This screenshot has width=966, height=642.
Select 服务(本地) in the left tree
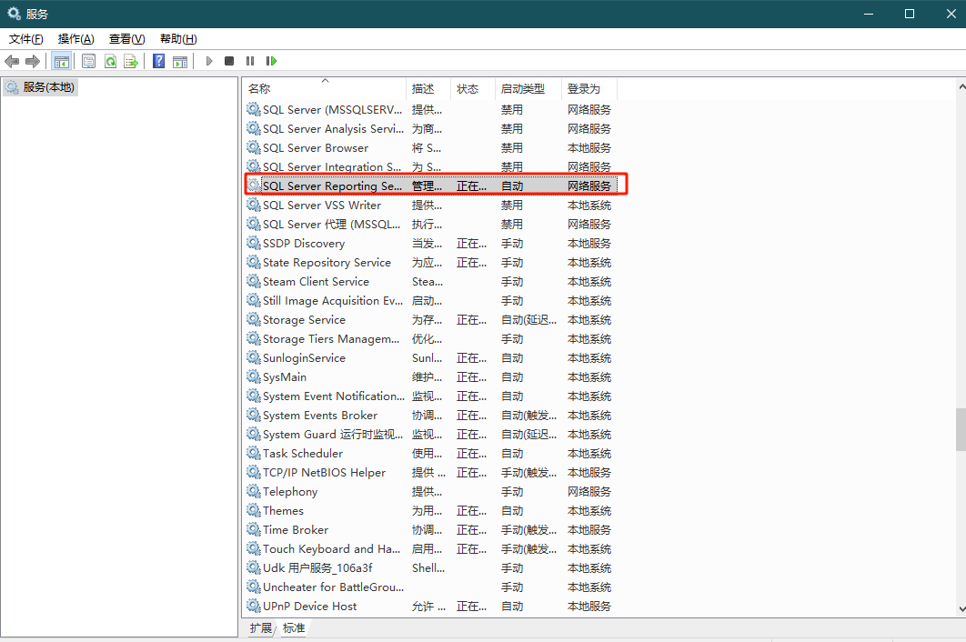coord(41,87)
